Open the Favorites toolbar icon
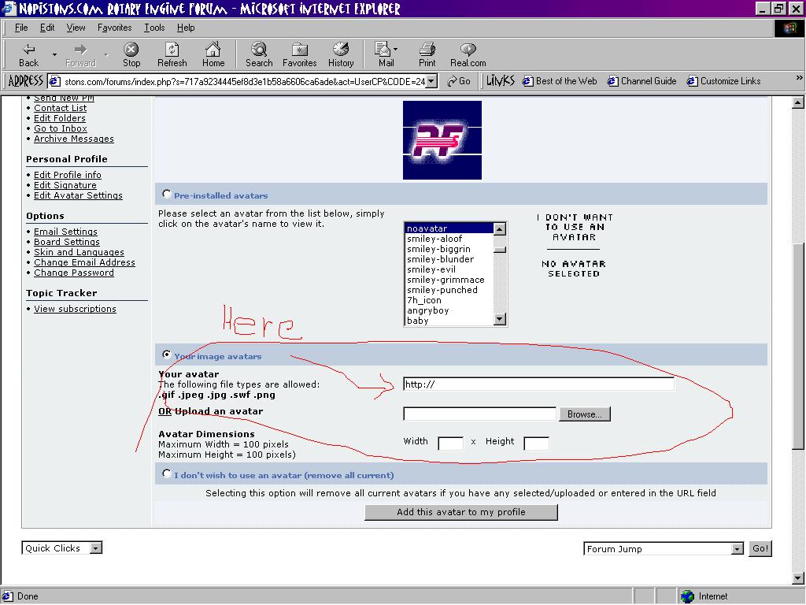Viewport: 806px width, 605px height. [299, 50]
